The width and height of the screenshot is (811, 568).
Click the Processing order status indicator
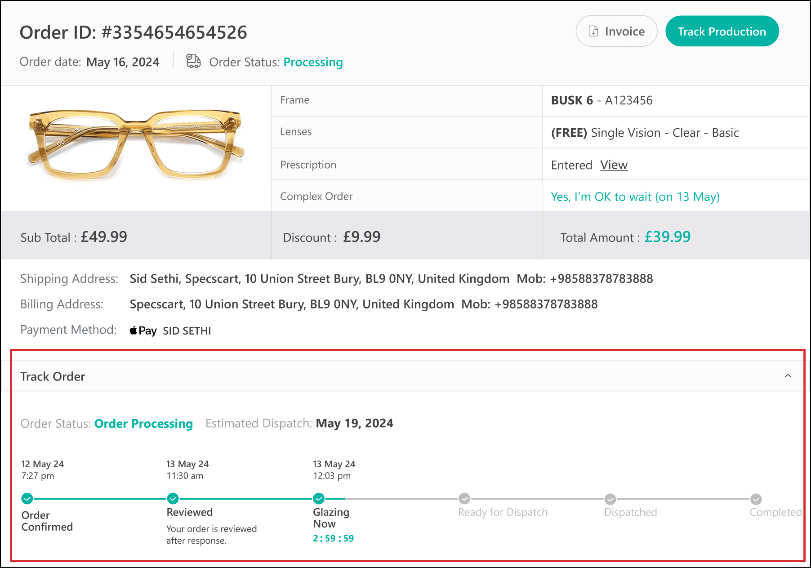tap(313, 62)
